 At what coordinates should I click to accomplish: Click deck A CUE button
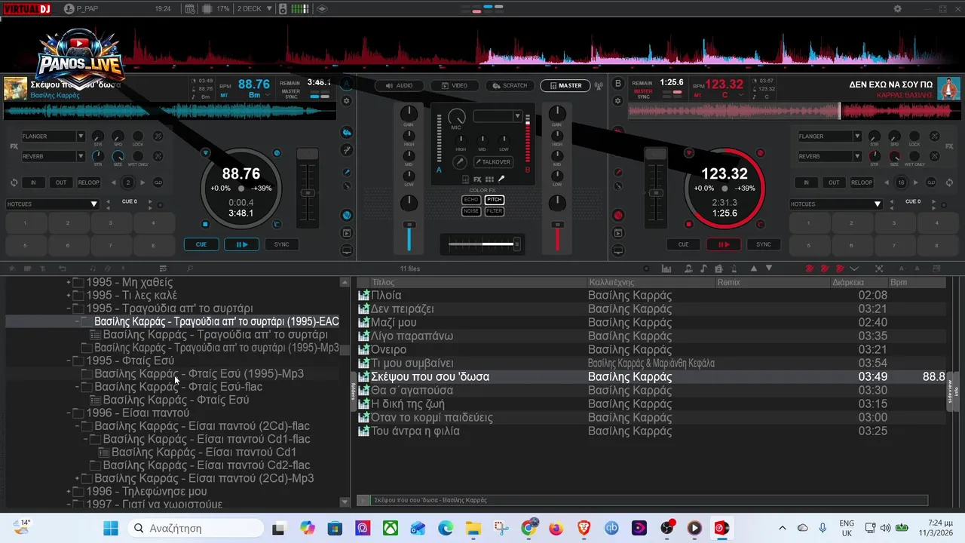pyautogui.click(x=201, y=244)
